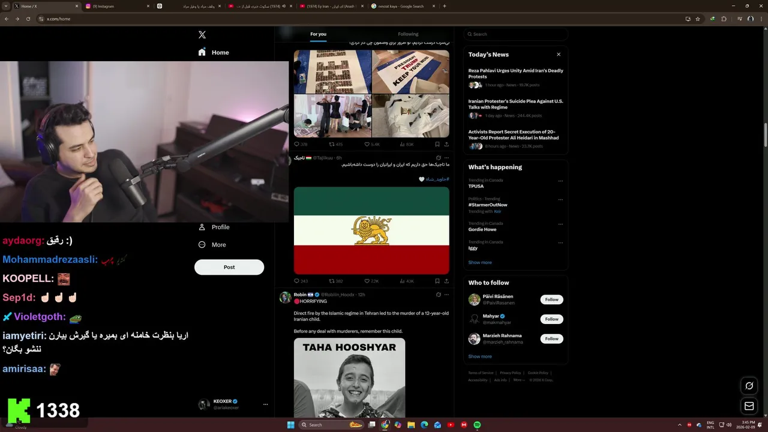Open the floating Messages button
This screenshot has height=432, width=768.
pyautogui.click(x=749, y=406)
